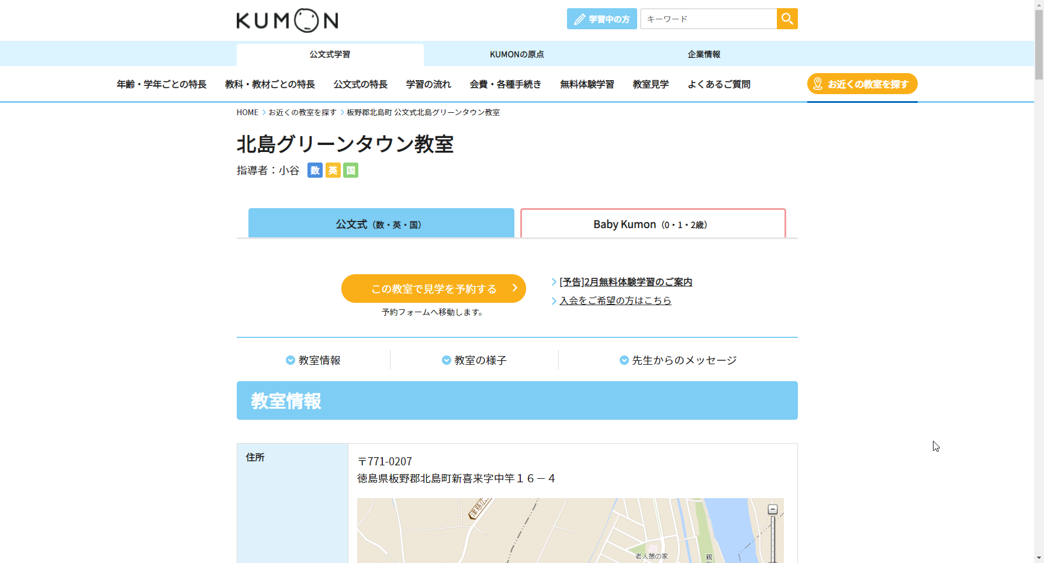The width and height of the screenshot is (1044, 563).
Task: Click the KUMON logo
Action: coord(287,20)
